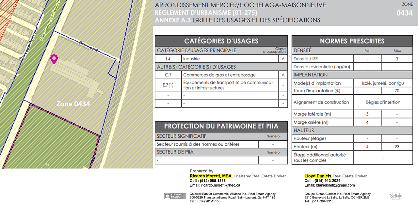This screenshot has height=205, width=418.
Task: Click the ZONE 0434 number in header
Action: pos(404,13)
